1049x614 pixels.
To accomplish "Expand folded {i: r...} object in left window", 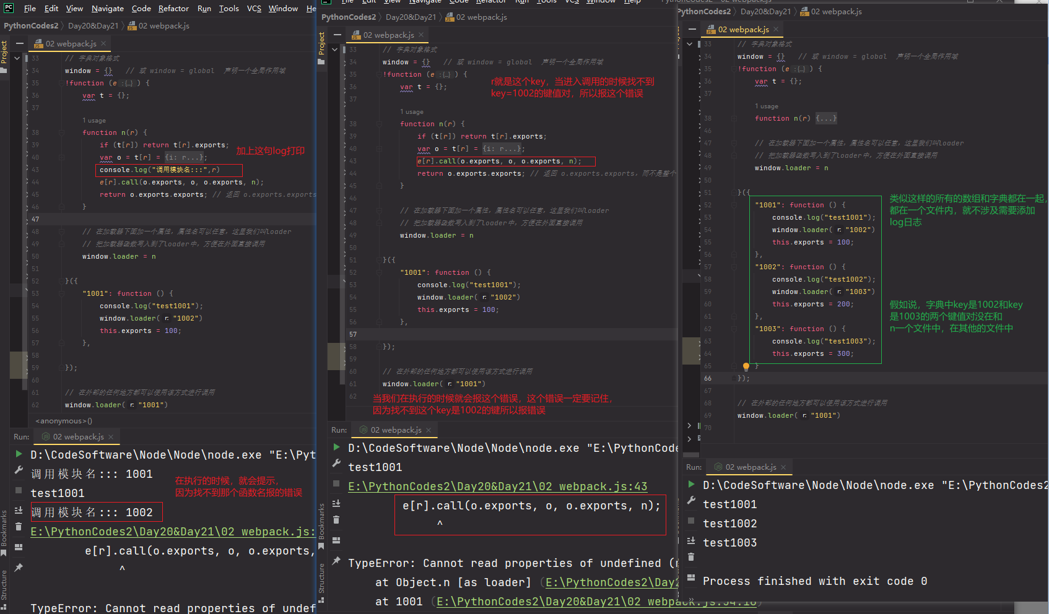I will click(x=186, y=157).
